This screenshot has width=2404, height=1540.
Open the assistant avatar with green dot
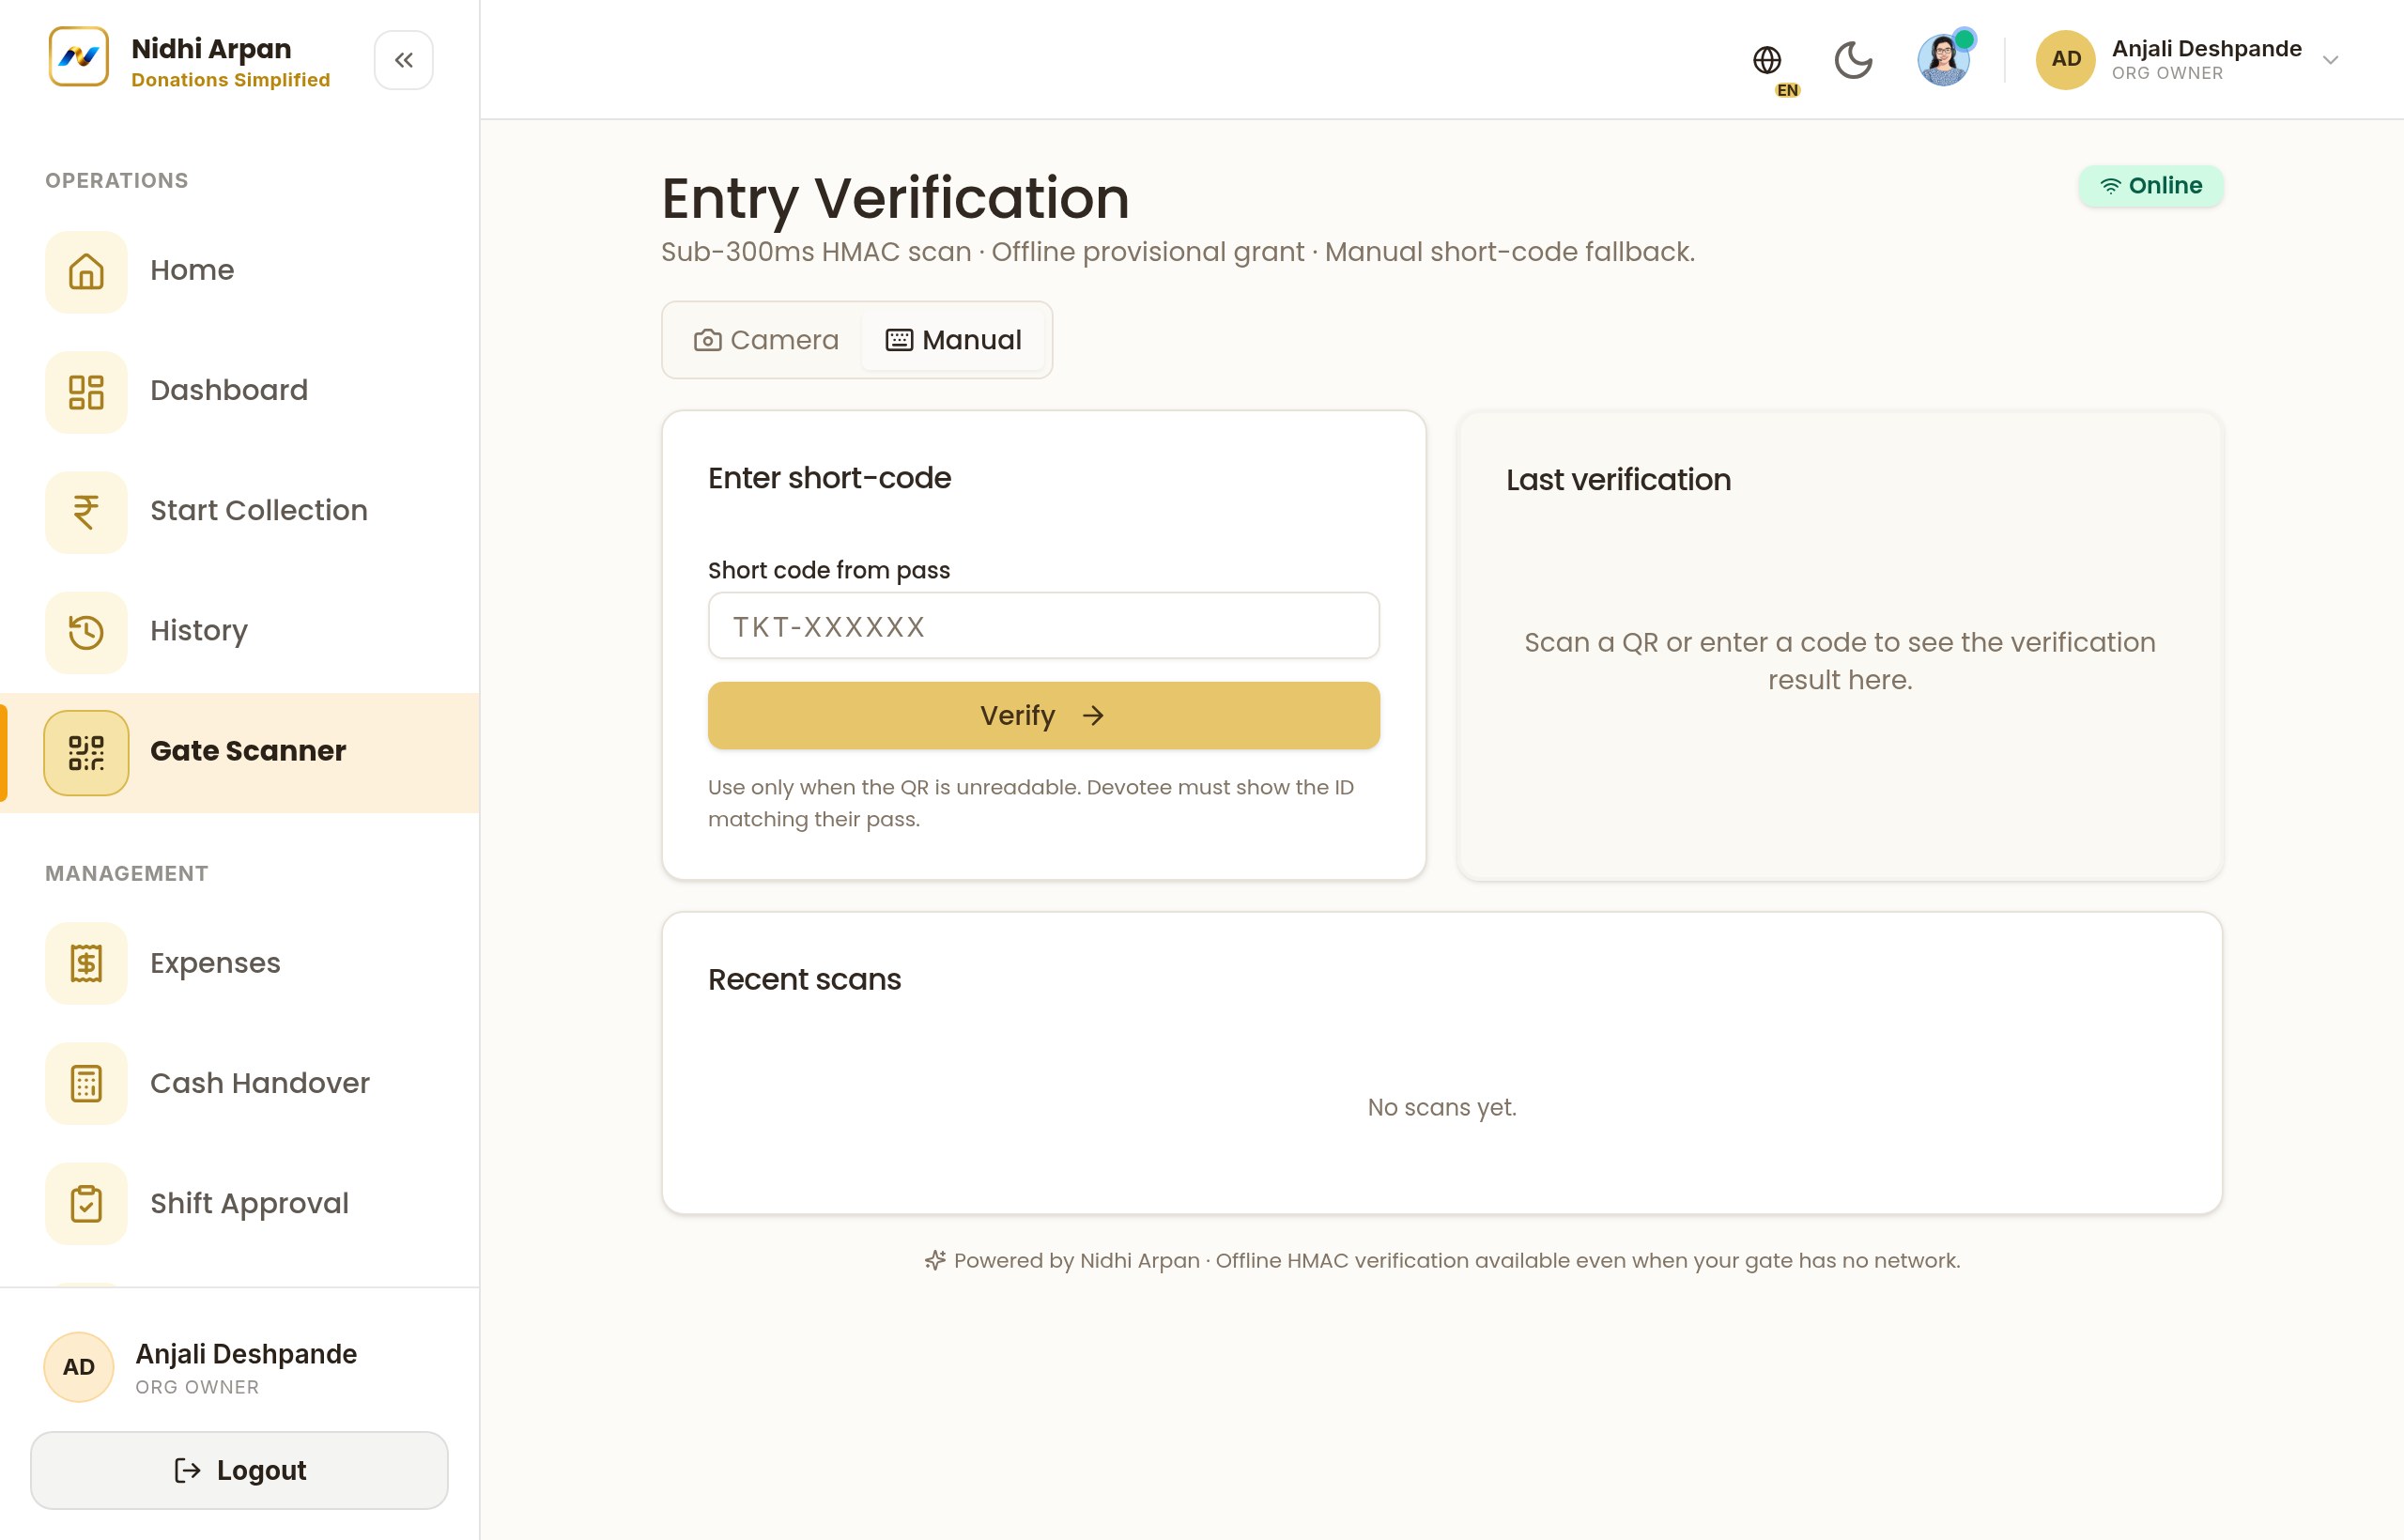1944,59
